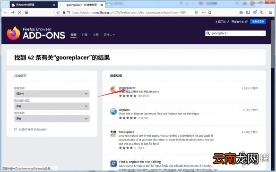276x172 pixels.
Task: Select the gooreplacer 的搜索结果 tab
Action: click(x=81, y=5)
